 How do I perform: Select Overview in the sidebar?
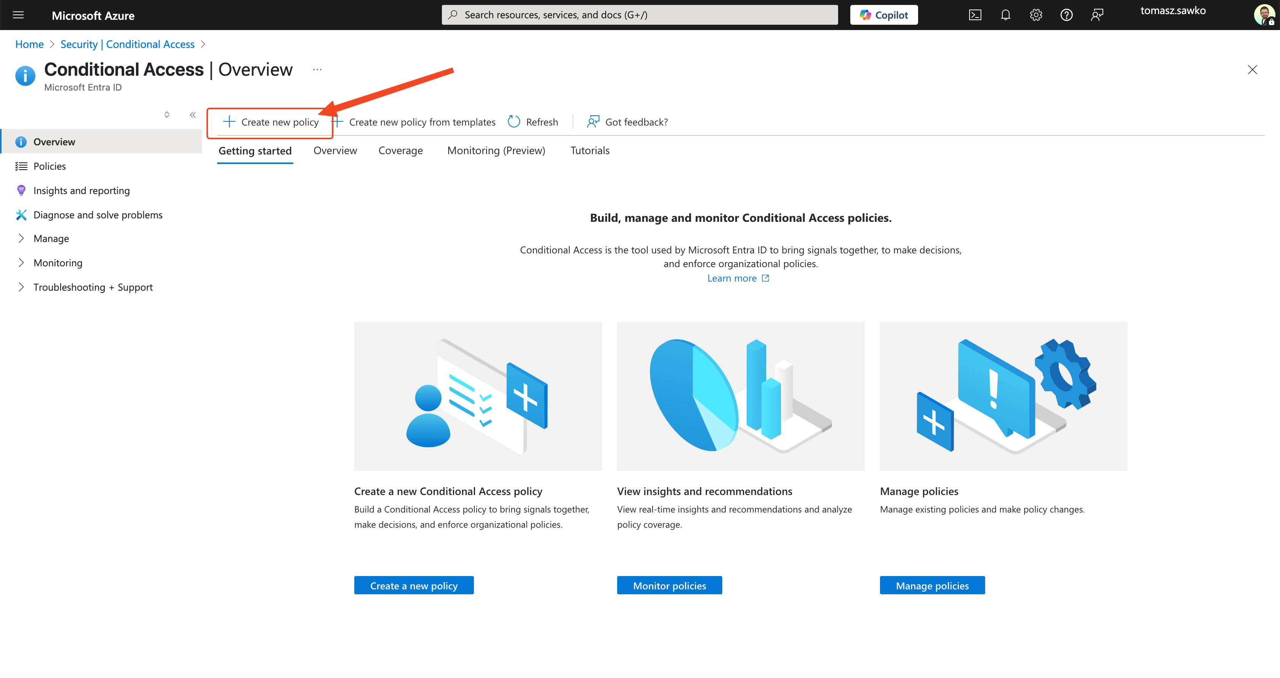[x=102, y=142]
